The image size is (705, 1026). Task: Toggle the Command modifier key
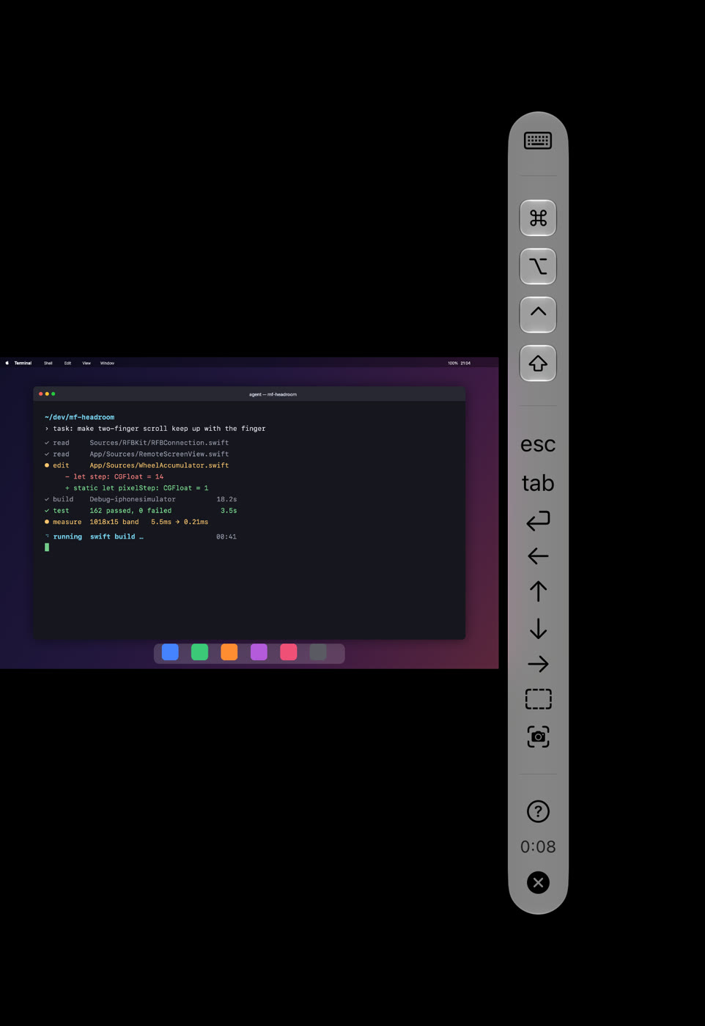(538, 218)
